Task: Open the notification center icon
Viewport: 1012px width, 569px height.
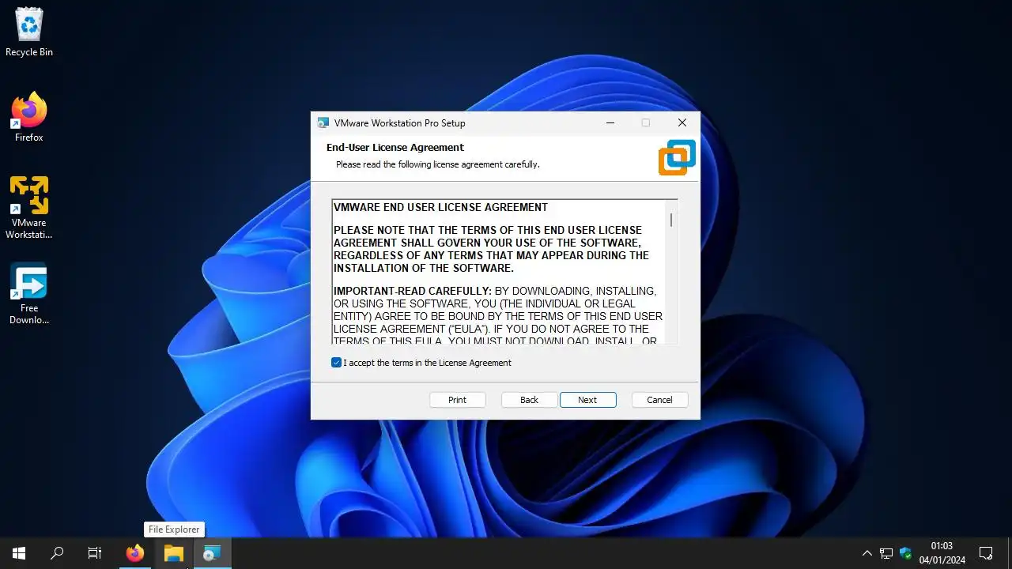Action: pos(986,553)
